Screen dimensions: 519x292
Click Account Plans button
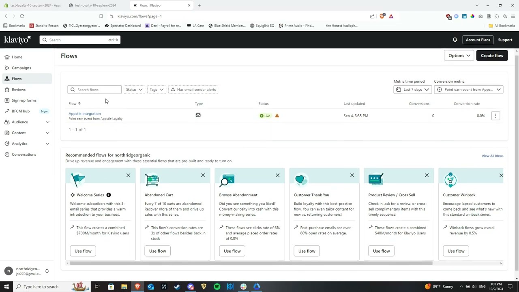pos(478,40)
